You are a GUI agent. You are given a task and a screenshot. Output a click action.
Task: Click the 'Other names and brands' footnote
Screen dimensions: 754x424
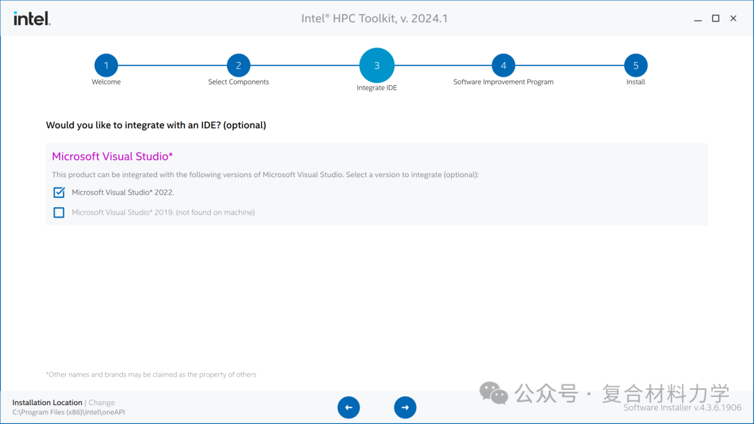(151, 374)
